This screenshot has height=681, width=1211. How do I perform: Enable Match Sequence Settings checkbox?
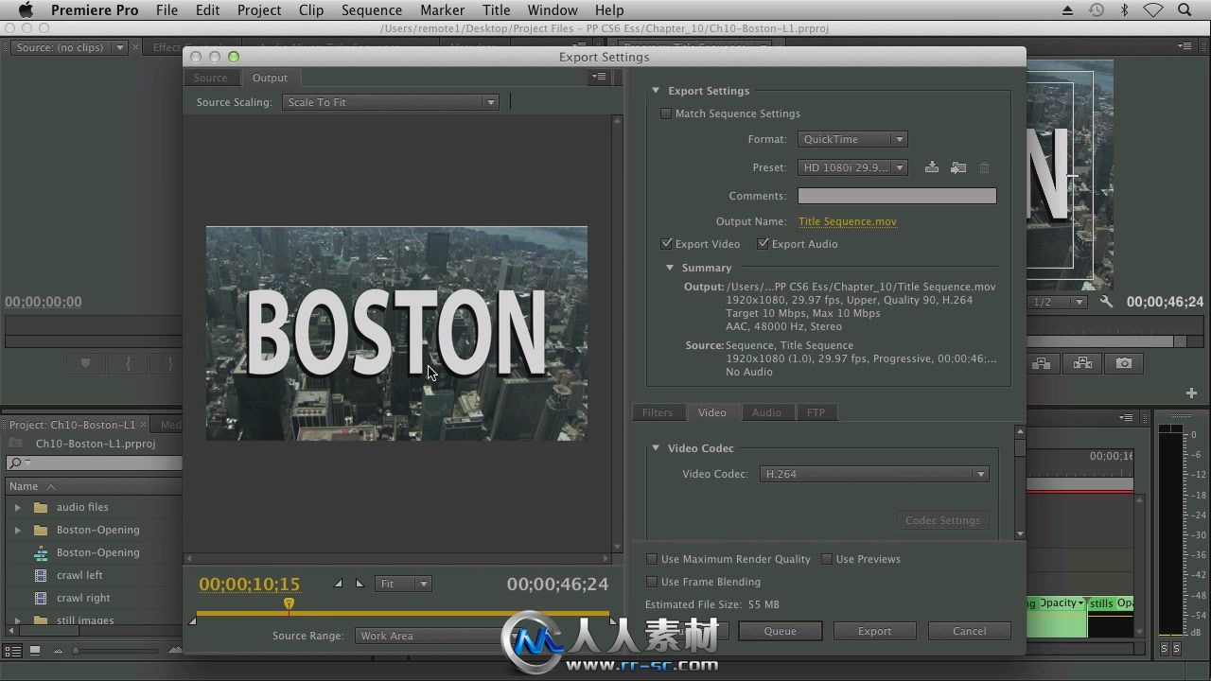pyautogui.click(x=666, y=113)
